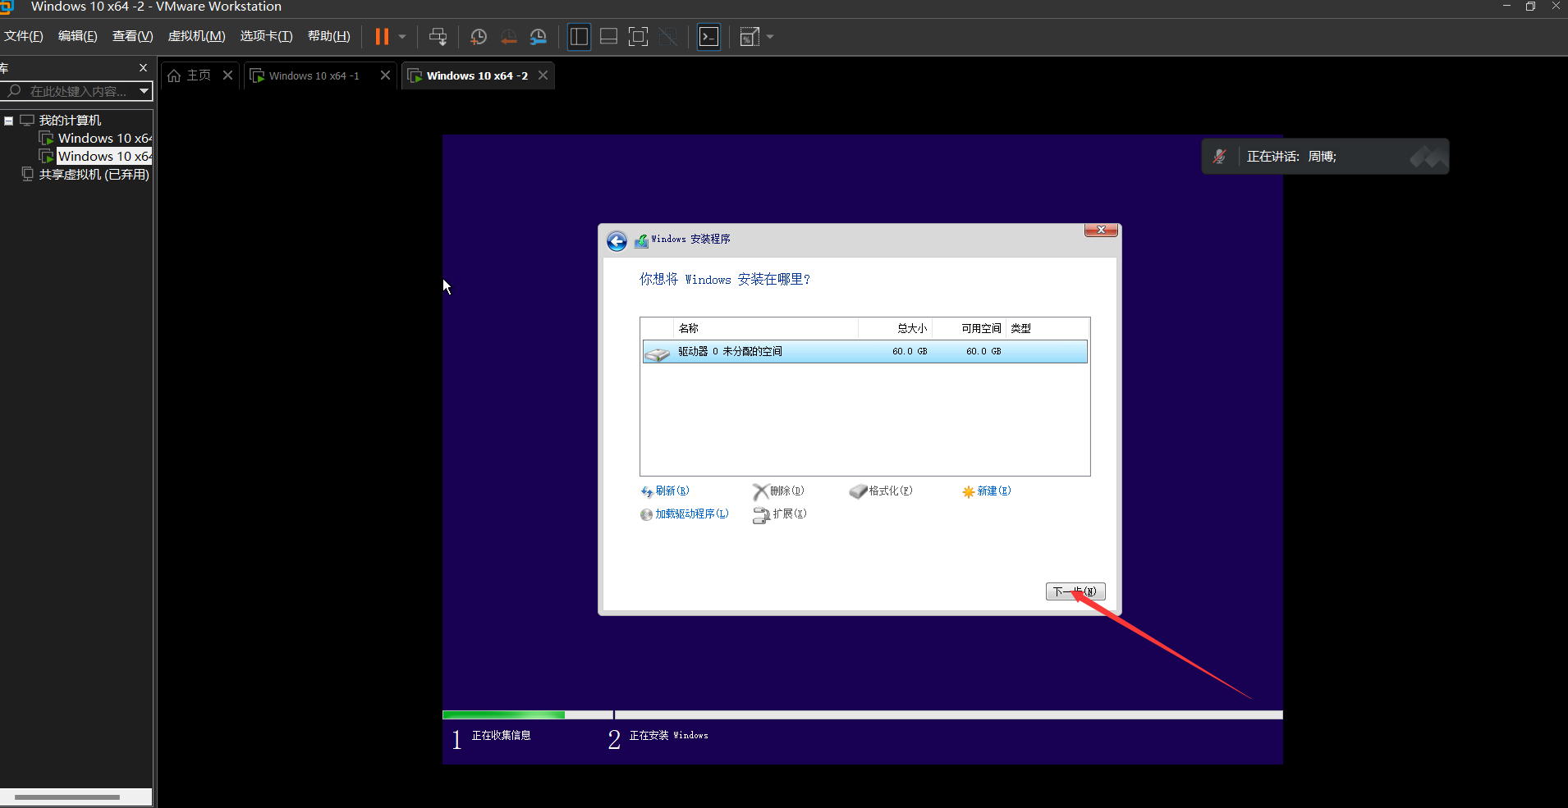Close the Windows 10 x64 -1 tab

click(x=385, y=75)
